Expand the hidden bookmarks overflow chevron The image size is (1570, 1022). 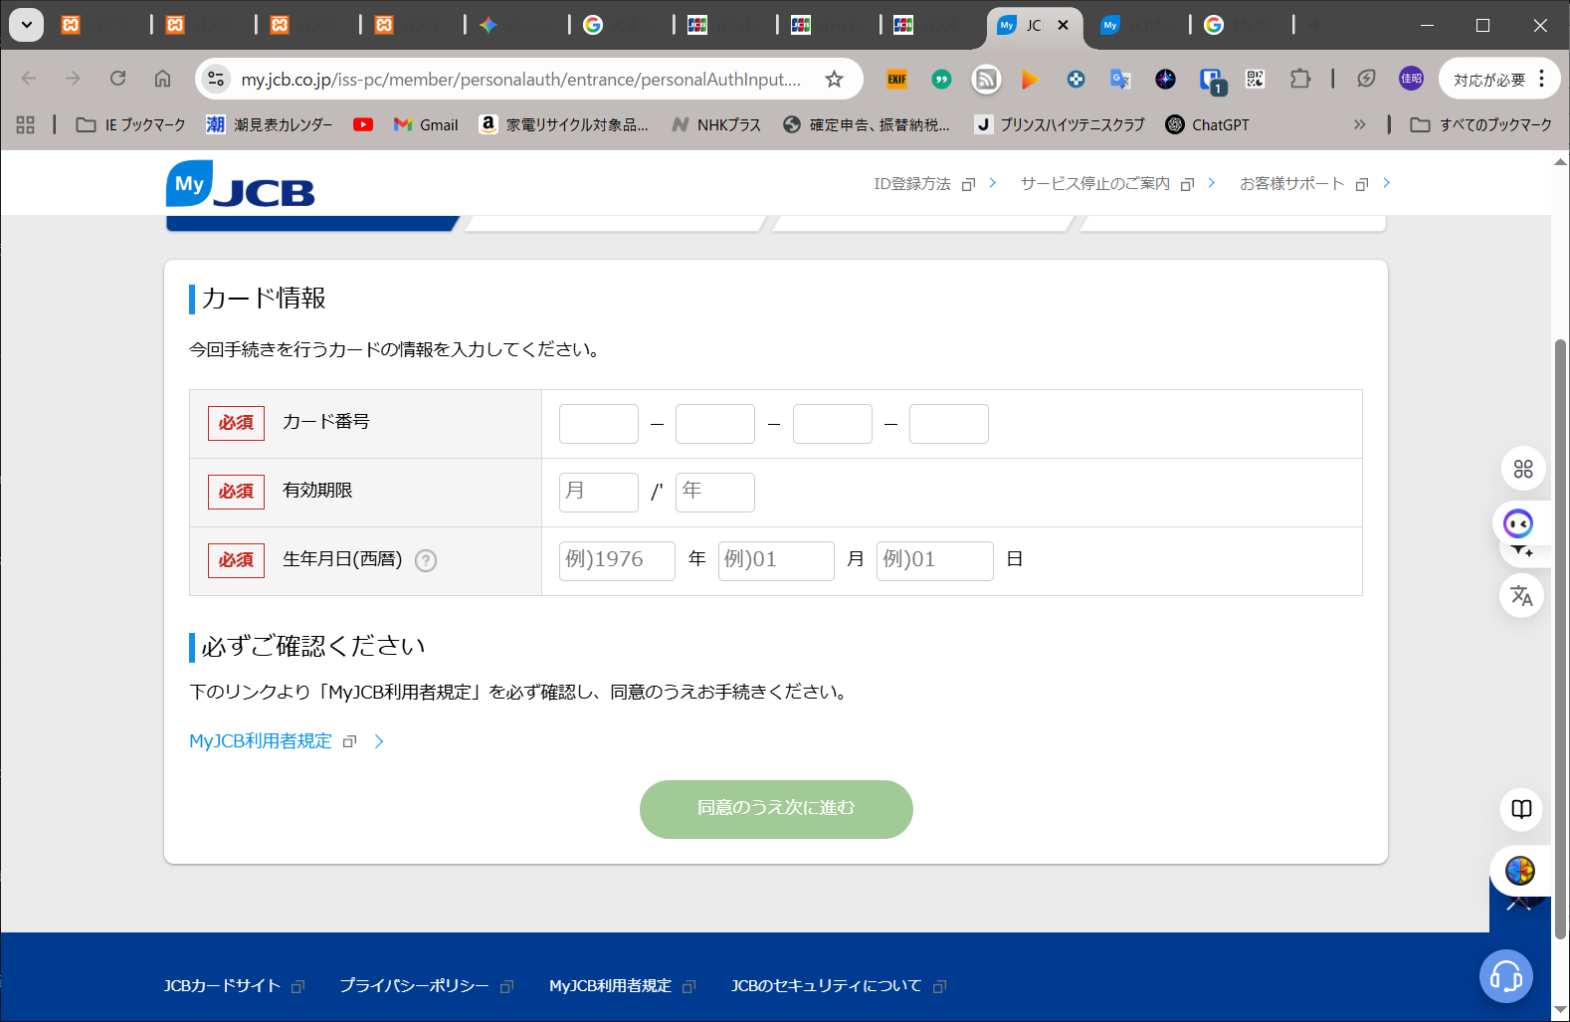click(x=1359, y=124)
